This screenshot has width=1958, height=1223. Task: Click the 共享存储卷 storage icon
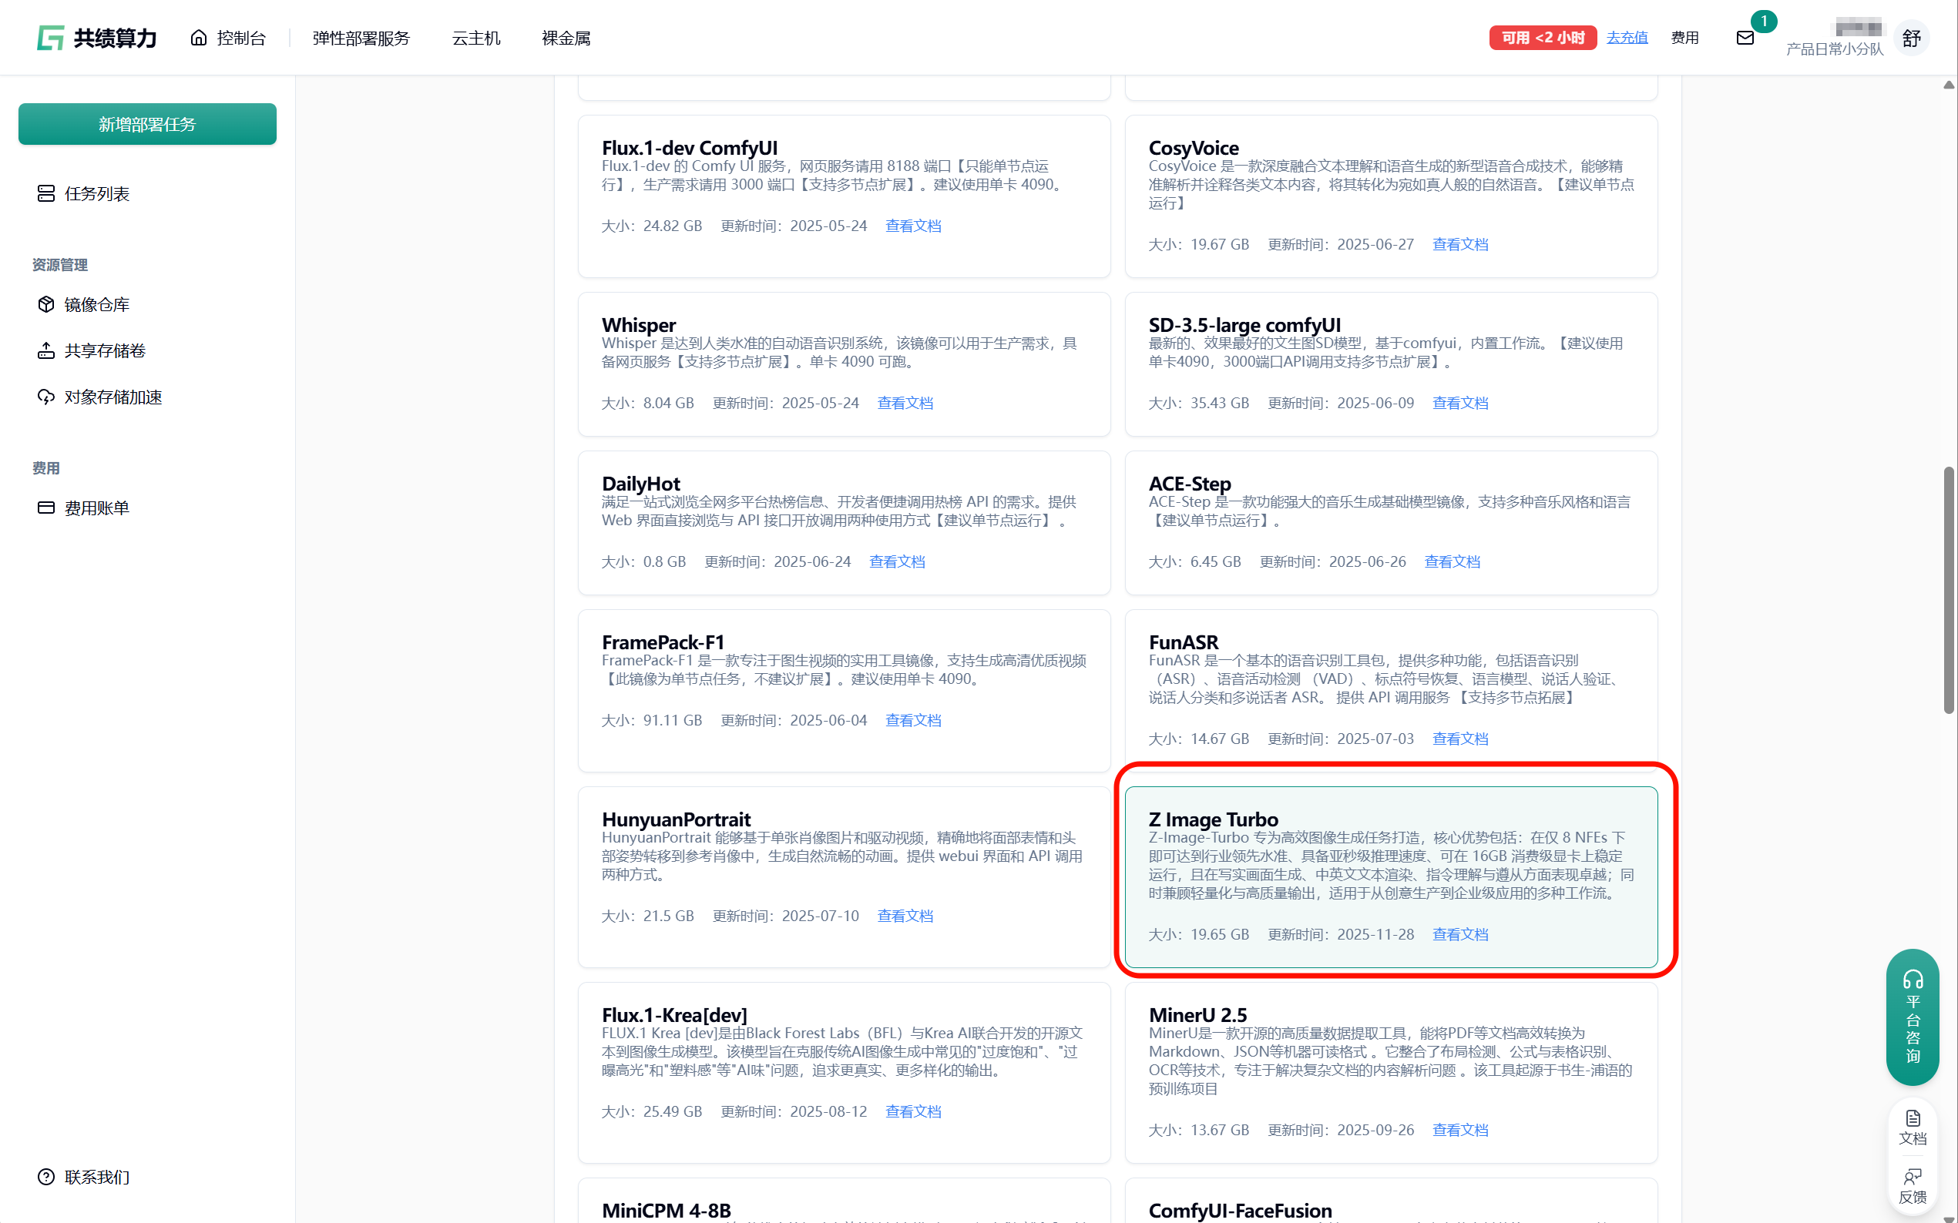tap(46, 350)
